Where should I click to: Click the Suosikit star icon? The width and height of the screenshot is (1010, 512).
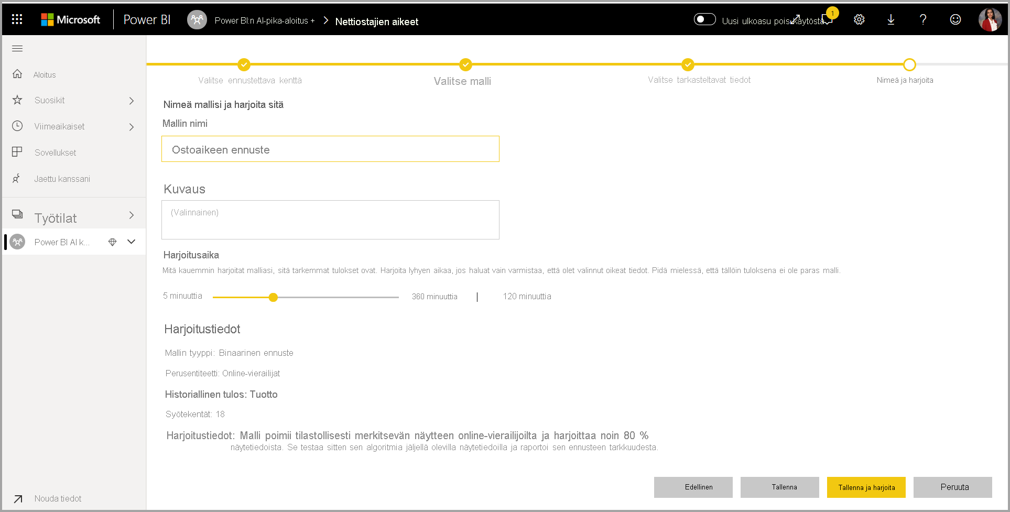(17, 100)
